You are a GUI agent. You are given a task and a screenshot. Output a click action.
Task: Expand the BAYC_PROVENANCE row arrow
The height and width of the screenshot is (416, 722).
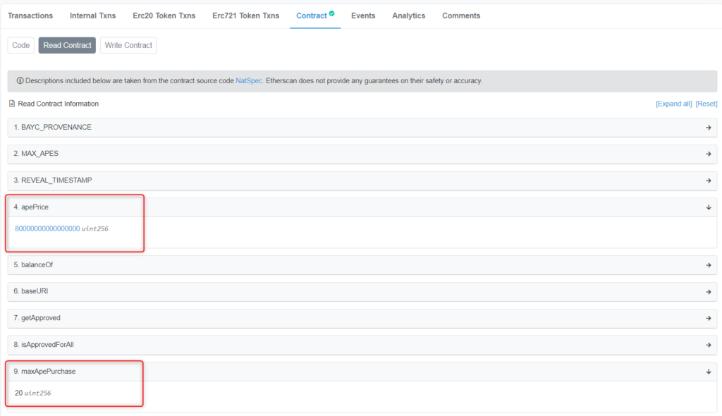708,128
